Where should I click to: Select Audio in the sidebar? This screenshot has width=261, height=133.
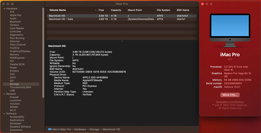tap(13, 19)
